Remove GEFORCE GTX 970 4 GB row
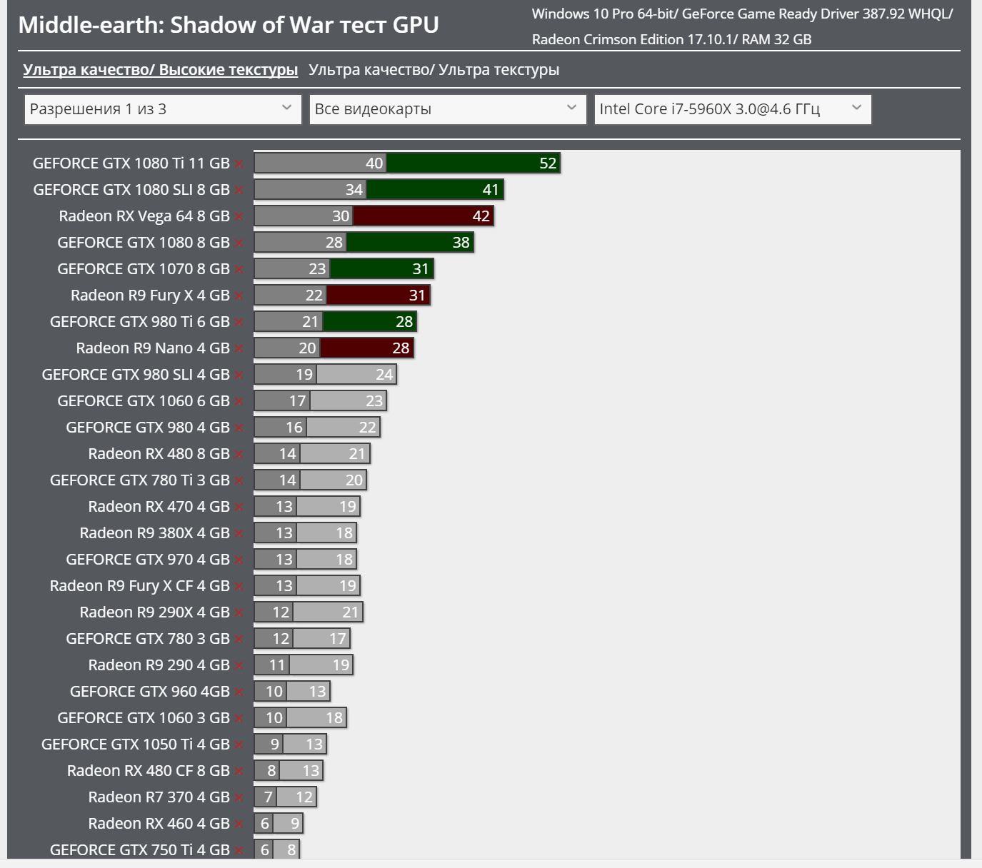The width and height of the screenshot is (982, 868). pyautogui.click(x=239, y=560)
